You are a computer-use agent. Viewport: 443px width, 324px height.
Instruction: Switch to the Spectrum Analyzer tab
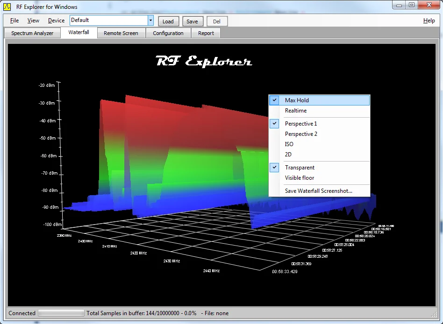click(x=32, y=33)
